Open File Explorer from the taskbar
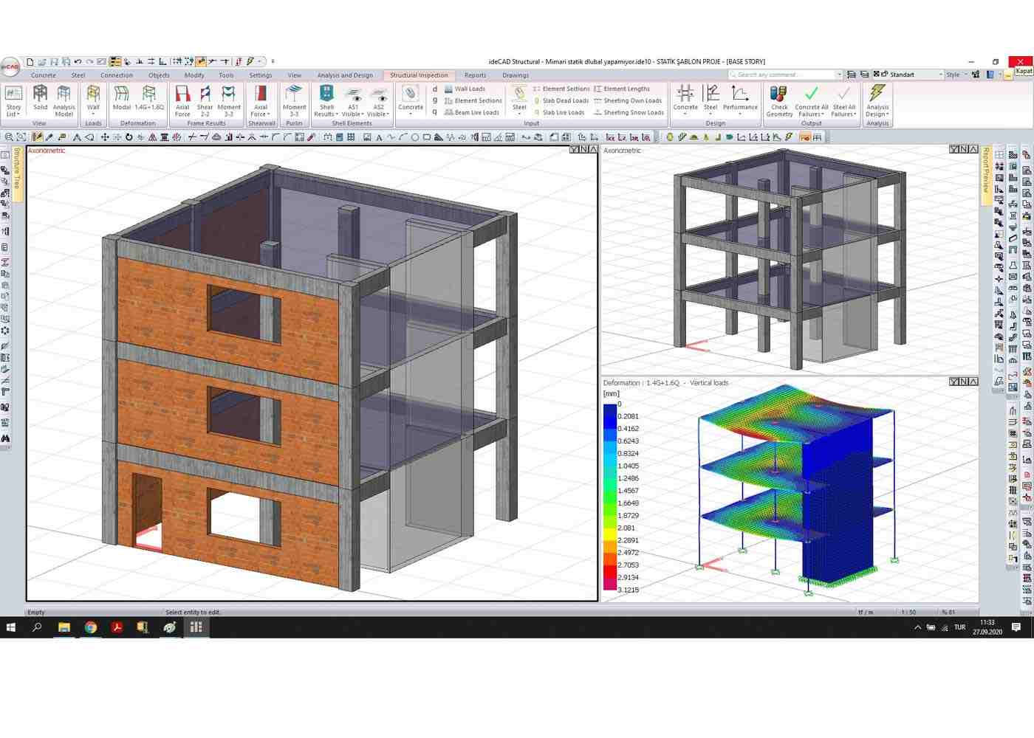 64,627
